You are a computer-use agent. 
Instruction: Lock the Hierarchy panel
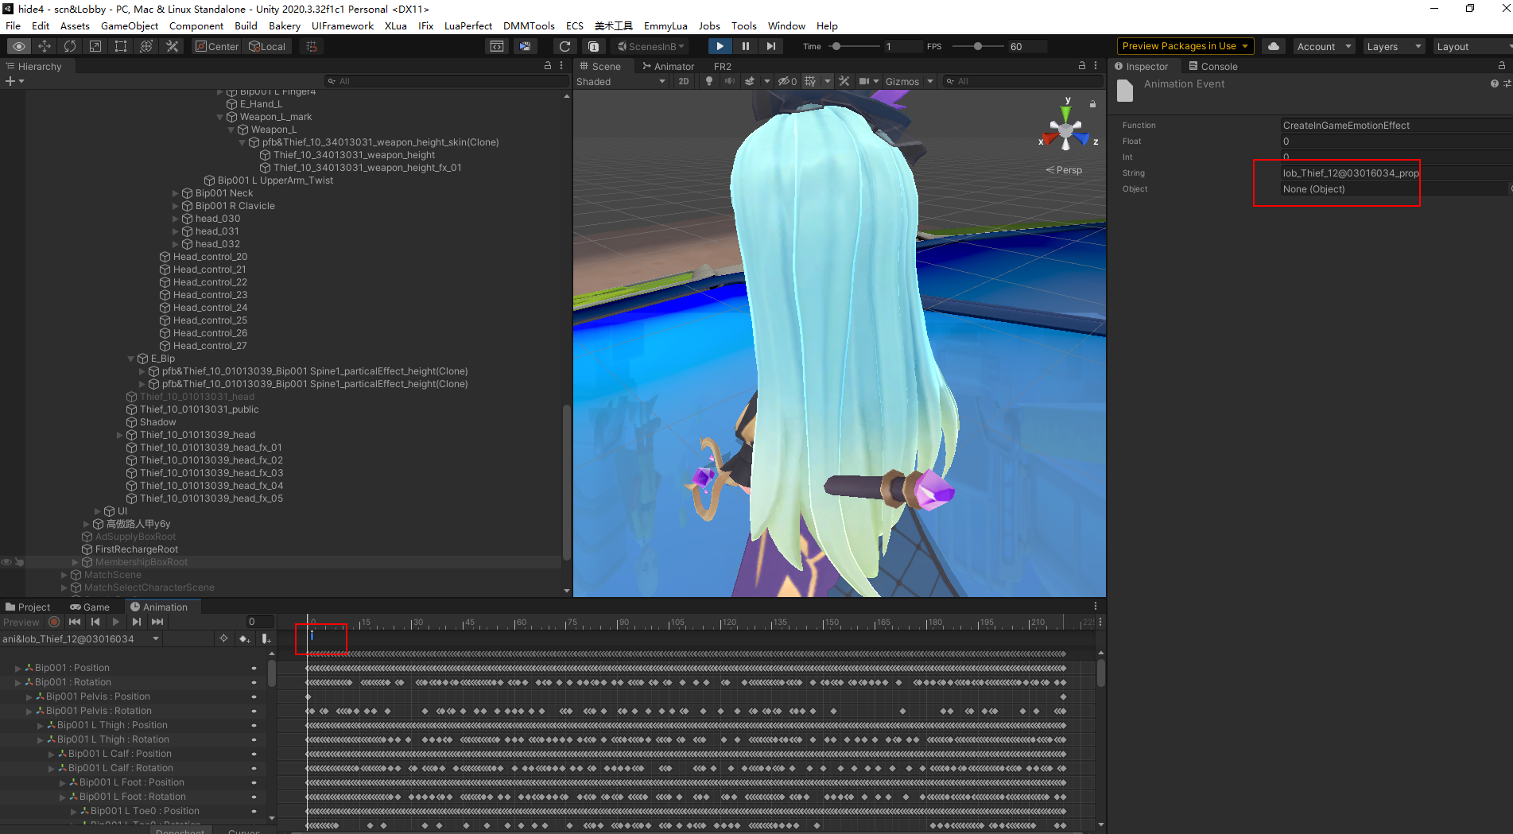pos(547,66)
